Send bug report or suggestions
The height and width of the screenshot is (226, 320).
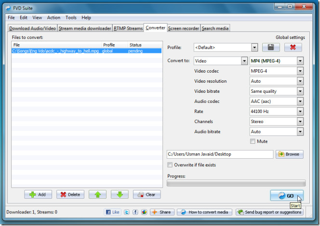pyautogui.click(x=269, y=212)
